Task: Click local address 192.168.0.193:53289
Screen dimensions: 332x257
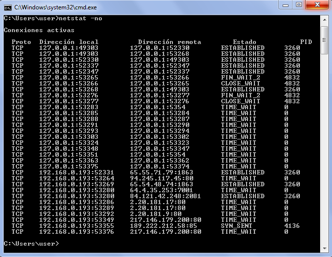Action: click(77, 208)
